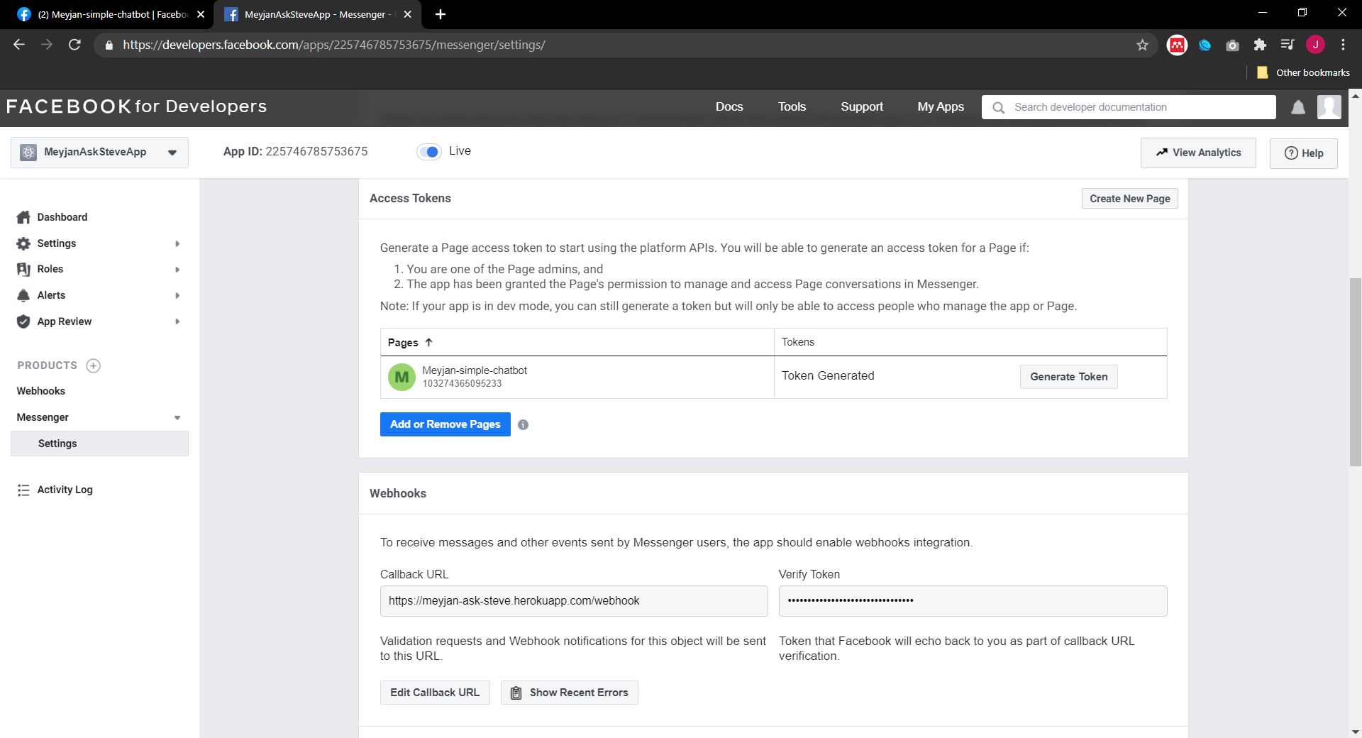Open a new browser tab
Viewport: 1362px width, 738px height.
click(440, 14)
